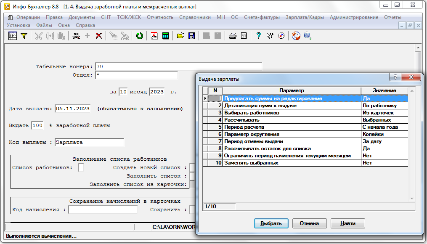
Task: Click the blue floppy disk save icon
Action: 192,36
